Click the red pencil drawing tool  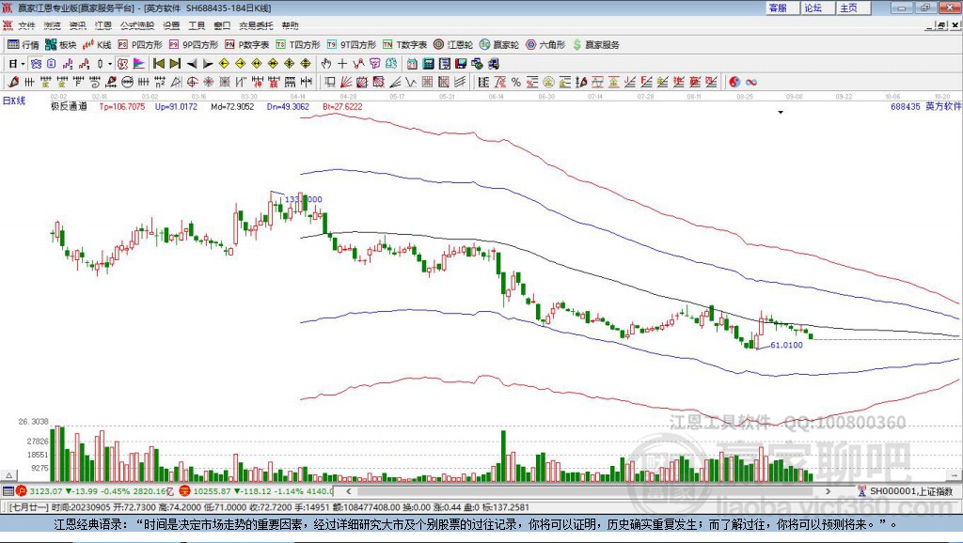click(13, 82)
